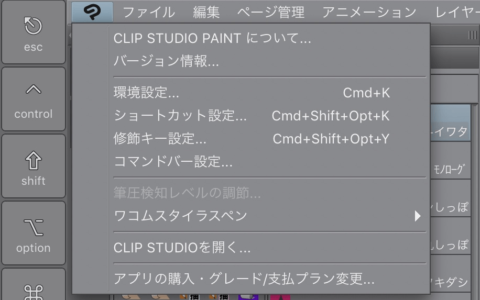Open the アニメーション menu

[369, 12]
